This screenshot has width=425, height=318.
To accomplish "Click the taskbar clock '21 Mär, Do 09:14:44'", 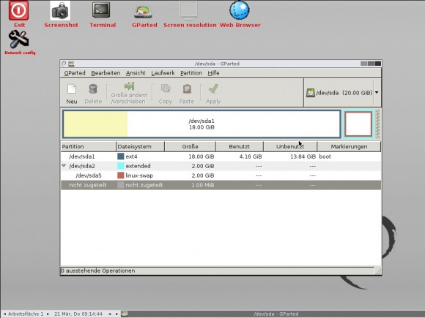I will [78, 314].
